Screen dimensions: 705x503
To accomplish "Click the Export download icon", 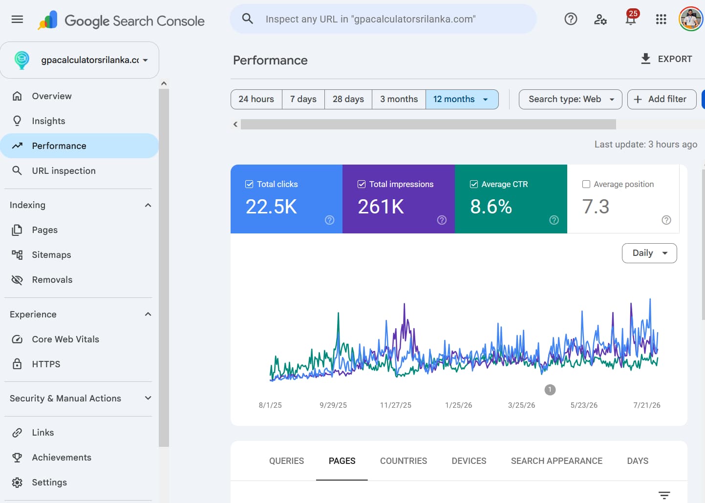I will point(645,59).
